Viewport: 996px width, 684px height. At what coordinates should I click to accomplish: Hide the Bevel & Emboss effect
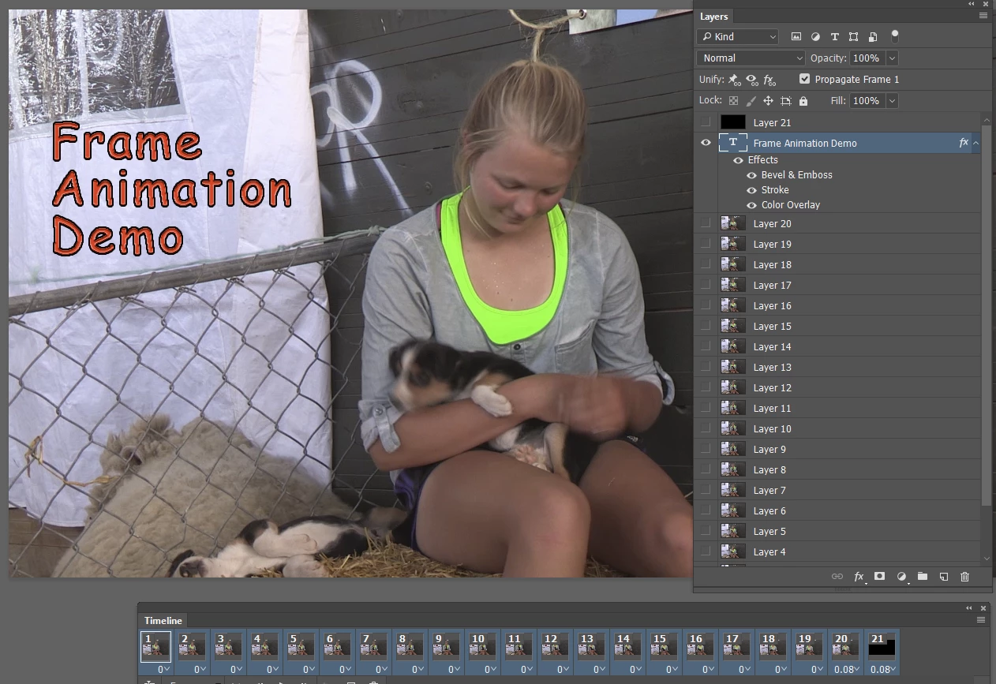click(x=752, y=175)
